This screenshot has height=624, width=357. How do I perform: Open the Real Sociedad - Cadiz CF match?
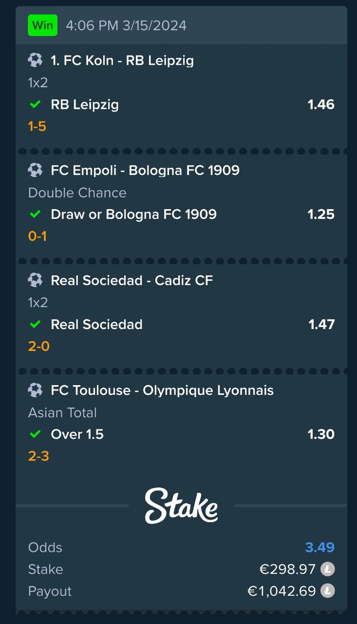tap(132, 280)
